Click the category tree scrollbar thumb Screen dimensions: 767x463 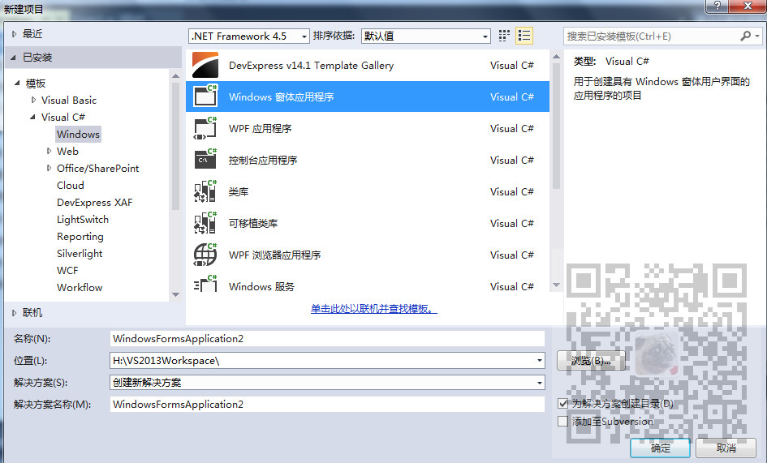click(x=175, y=146)
